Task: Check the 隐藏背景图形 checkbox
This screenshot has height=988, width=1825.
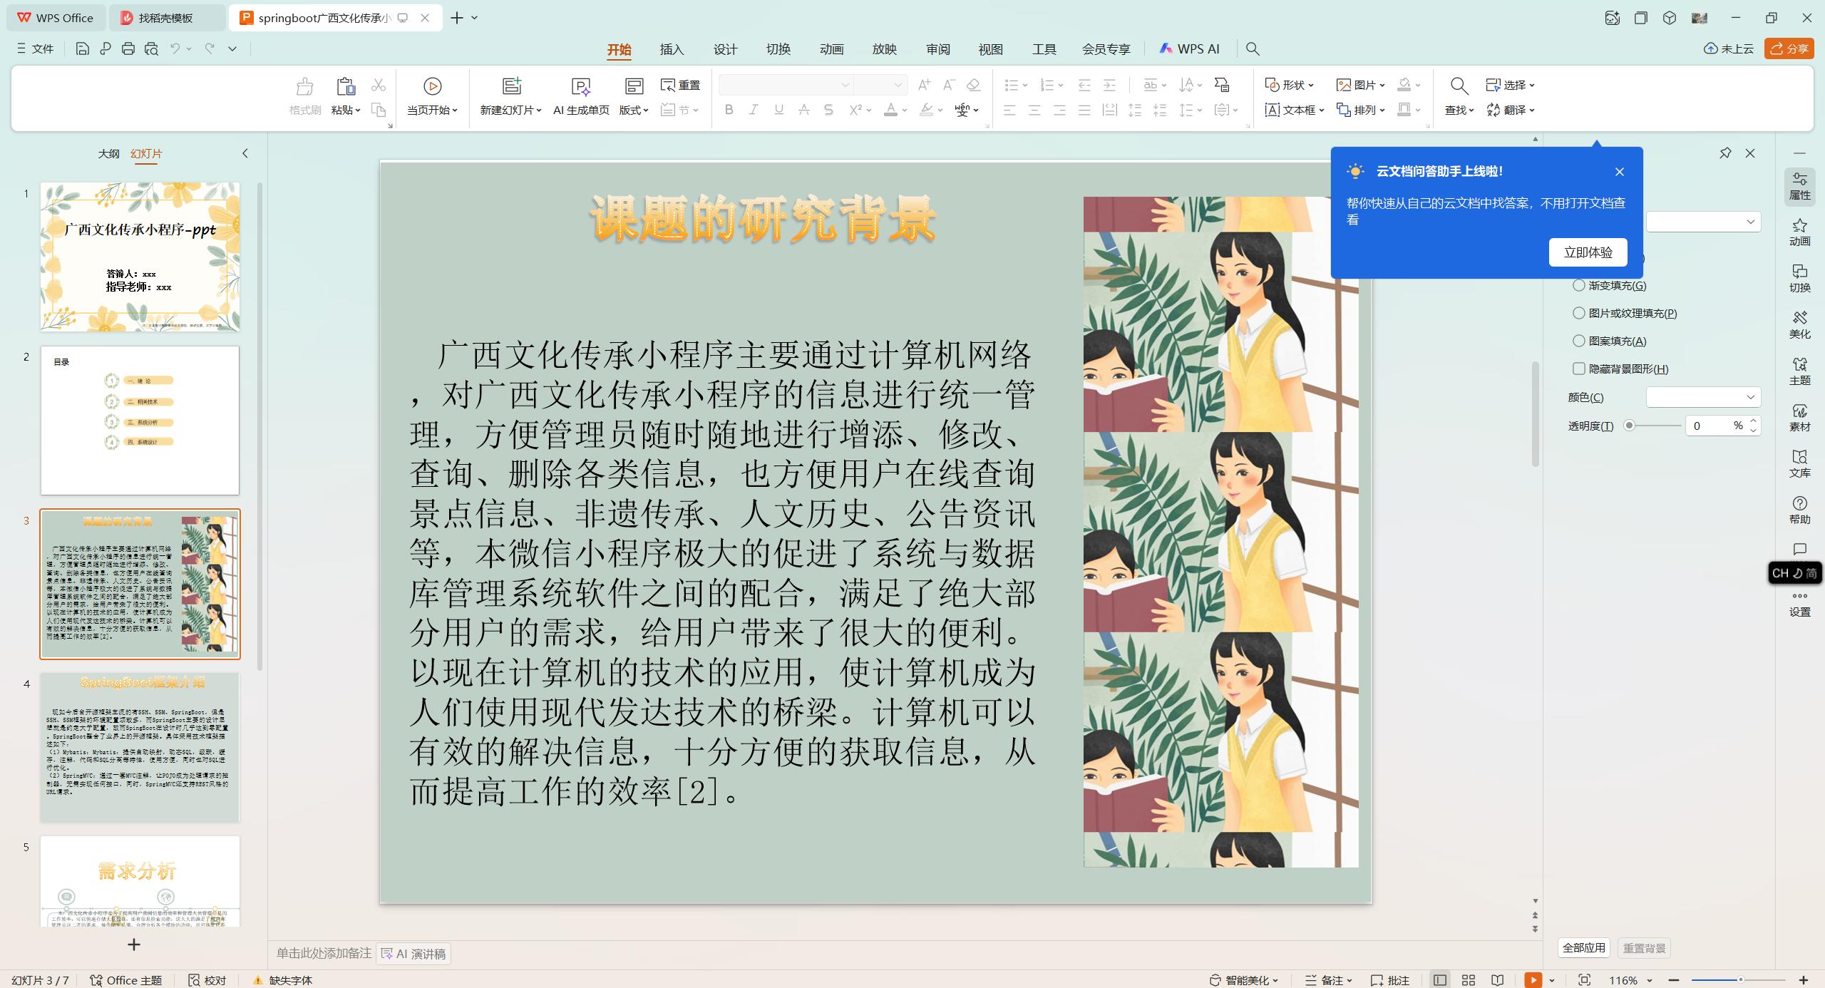Action: click(1579, 369)
